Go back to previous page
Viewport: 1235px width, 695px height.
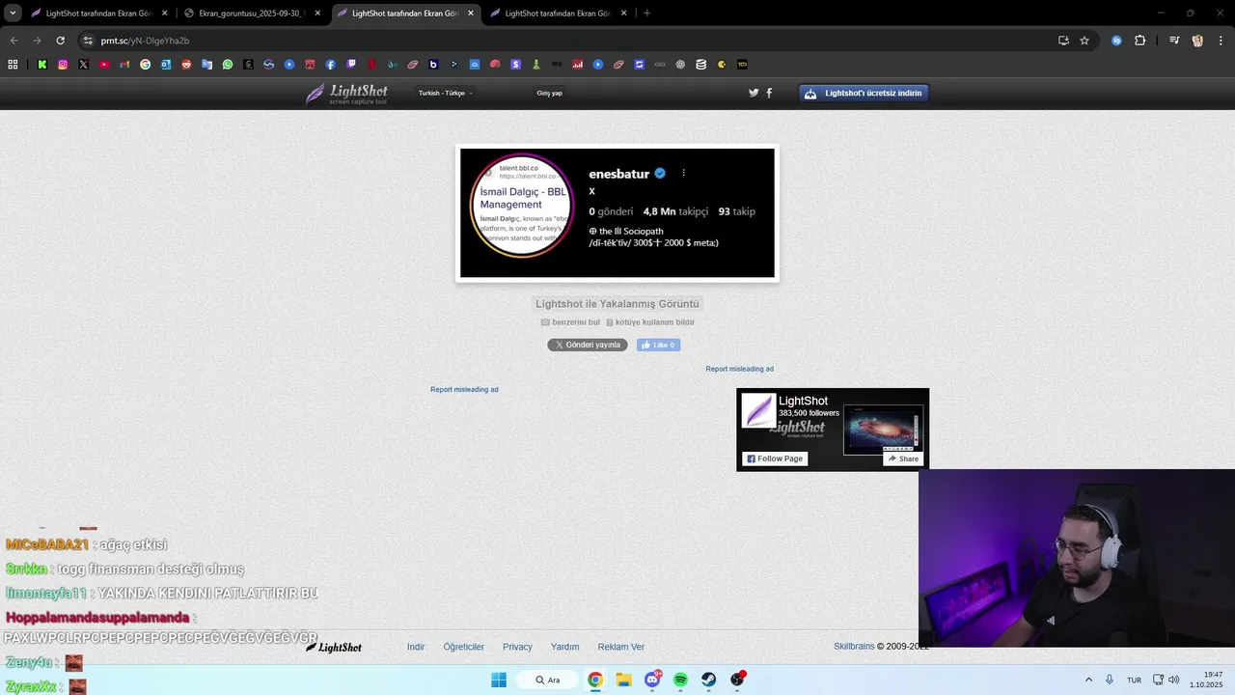[x=14, y=41]
